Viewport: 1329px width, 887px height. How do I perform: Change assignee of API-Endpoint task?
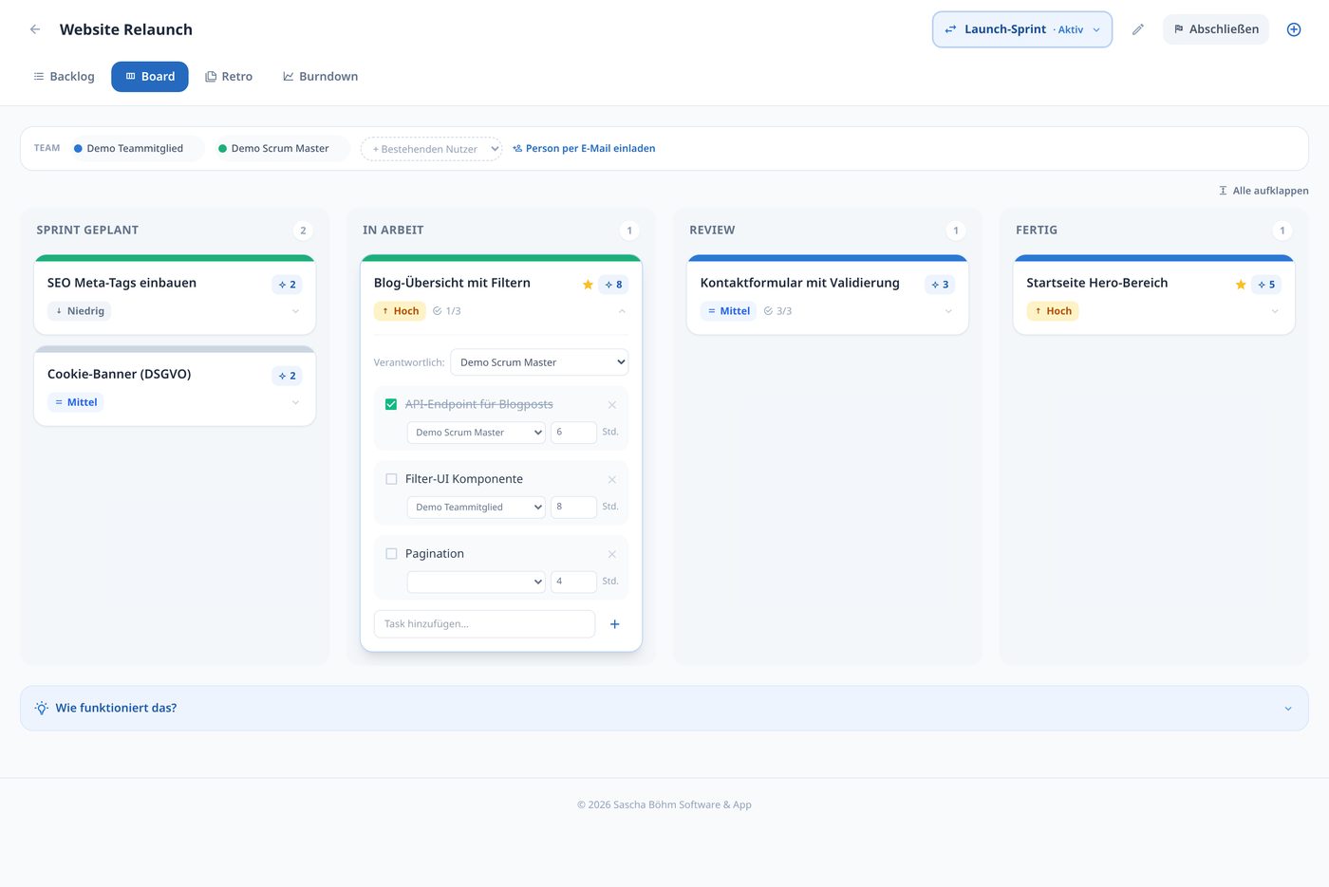(477, 433)
